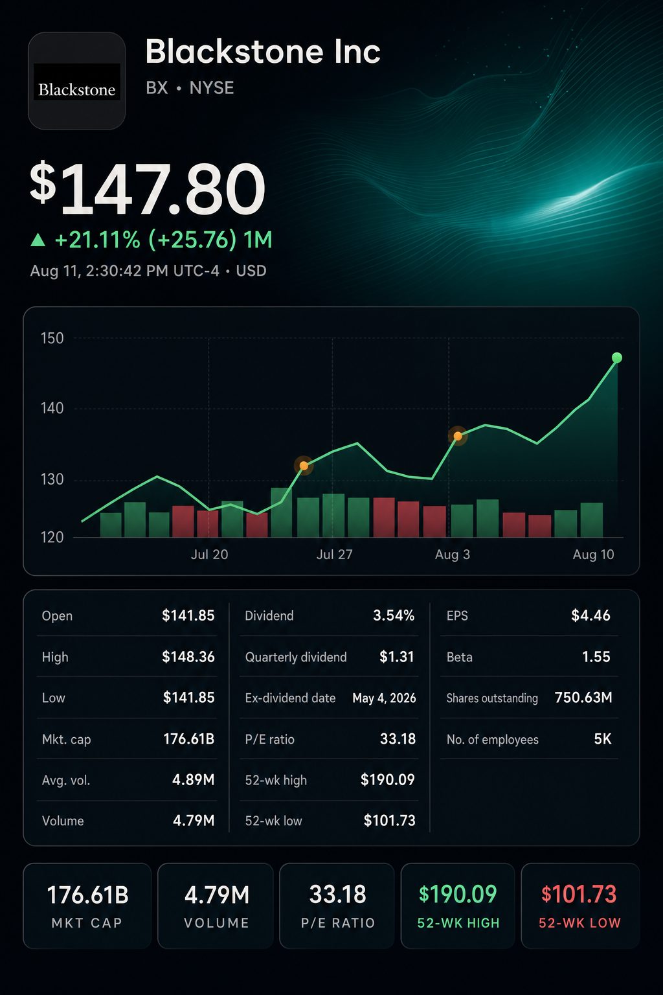Click the Mkt. cap value 176.61B in table
Screen dimensions: 663x995
[188, 739]
